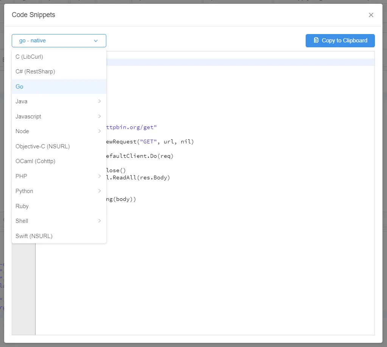
Task: Pick Objective-C (NSURL) from the list
Action: point(43,146)
